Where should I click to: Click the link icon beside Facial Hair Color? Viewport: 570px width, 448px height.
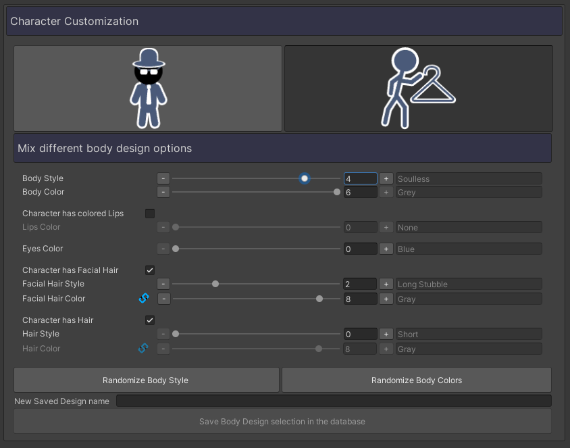tap(143, 298)
